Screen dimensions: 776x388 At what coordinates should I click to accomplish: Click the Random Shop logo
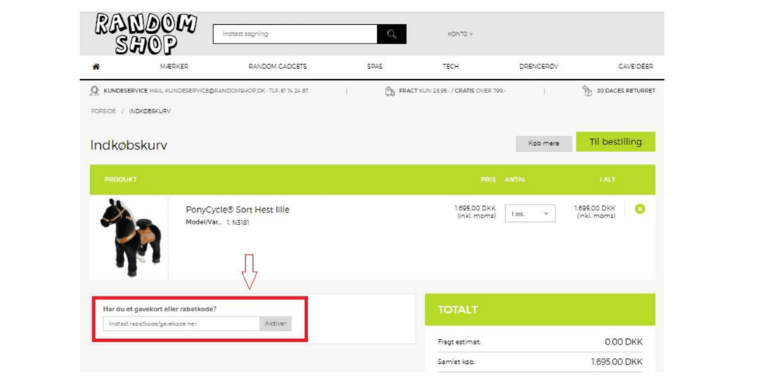[x=145, y=34]
